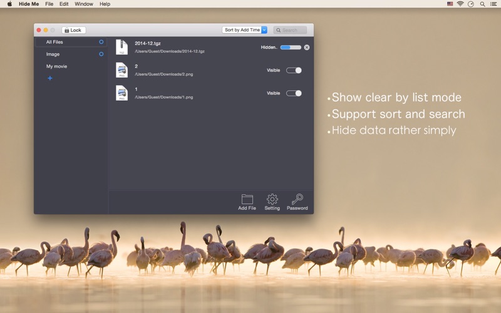Click the US flag input source icon
This screenshot has height=313, width=501.
pyautogui.click(x=450, y=4)
